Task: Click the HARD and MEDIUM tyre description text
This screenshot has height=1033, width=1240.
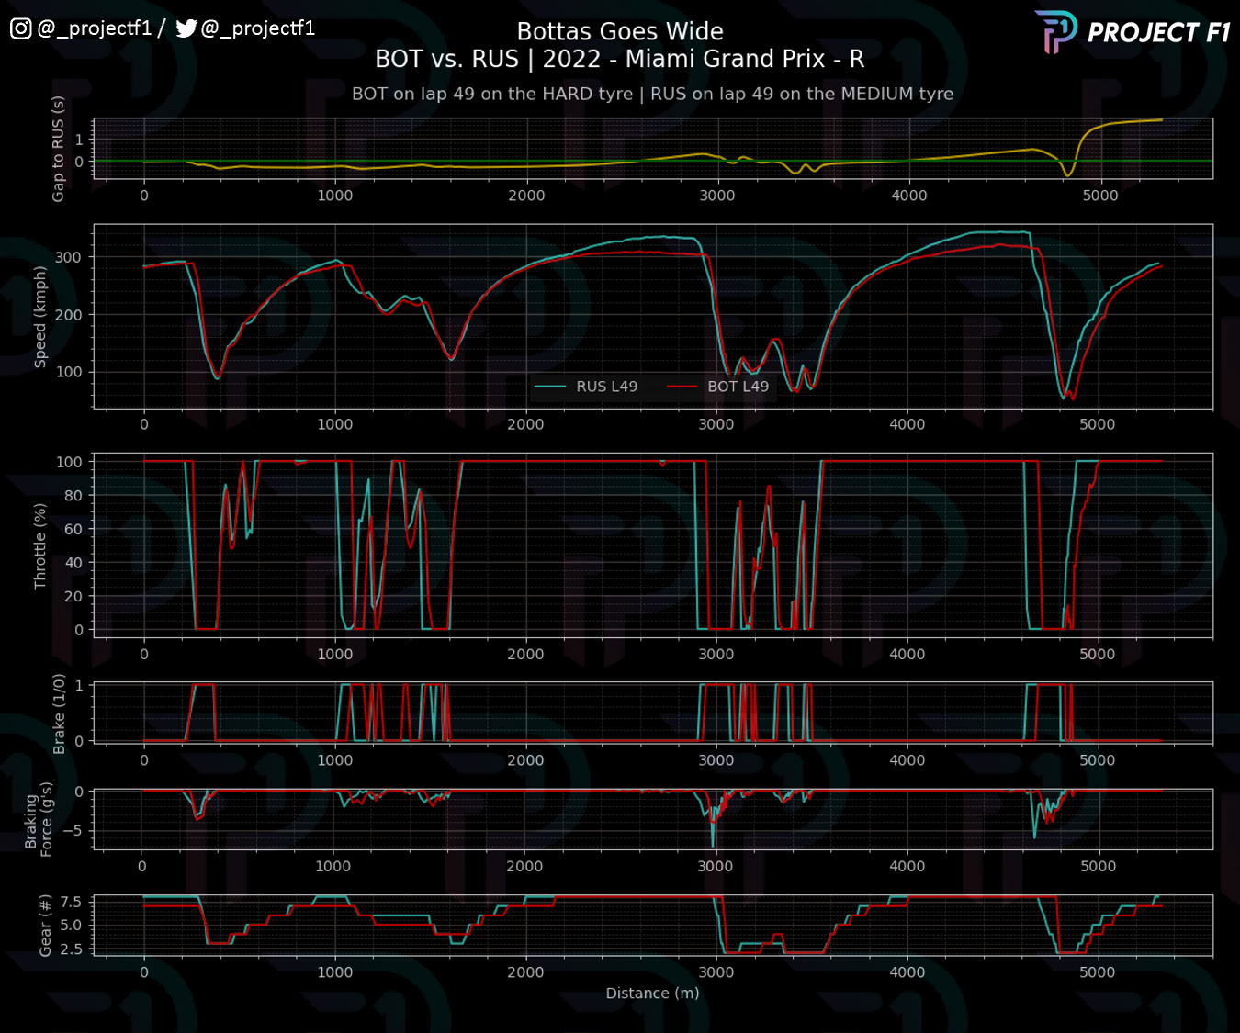Action: click(652, 94)
